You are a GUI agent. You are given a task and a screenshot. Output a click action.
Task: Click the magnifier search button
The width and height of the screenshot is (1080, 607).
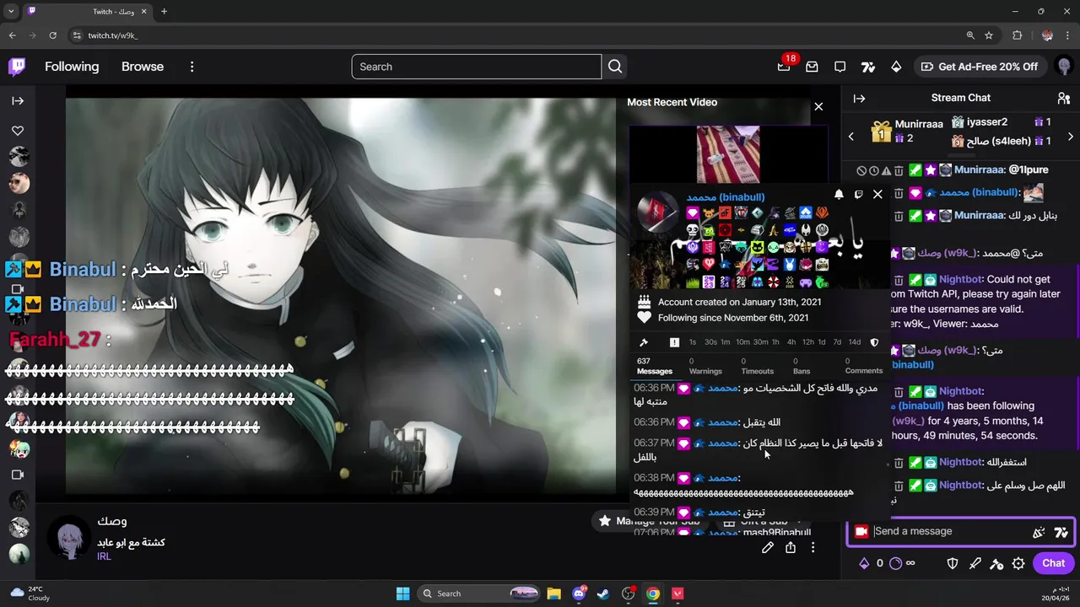615,67
